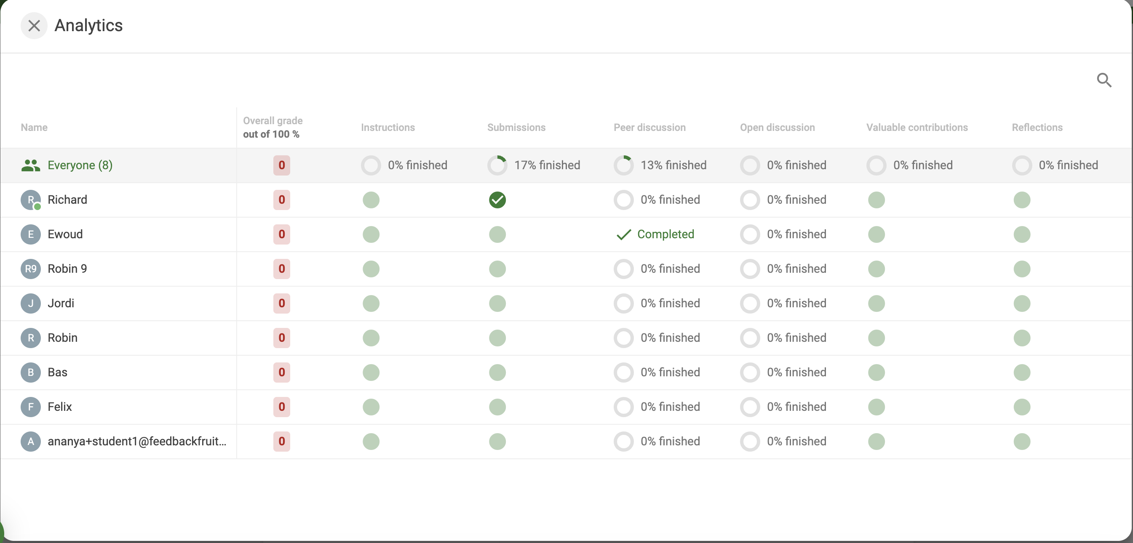Click Everyone's overall grade 0 badge
The width and height of the screenshot is (1133, 543).
click(x=281, y=165)
